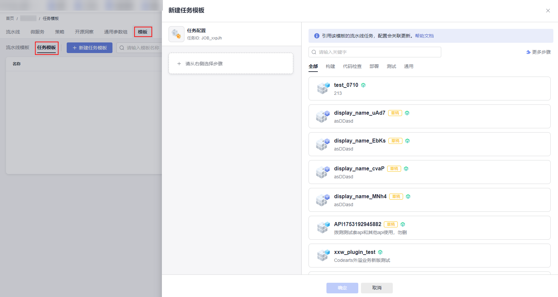The height and width of the screenshot is (297, 558).
Task: Open the 帮助文档 help link
Action: [424, 36]
